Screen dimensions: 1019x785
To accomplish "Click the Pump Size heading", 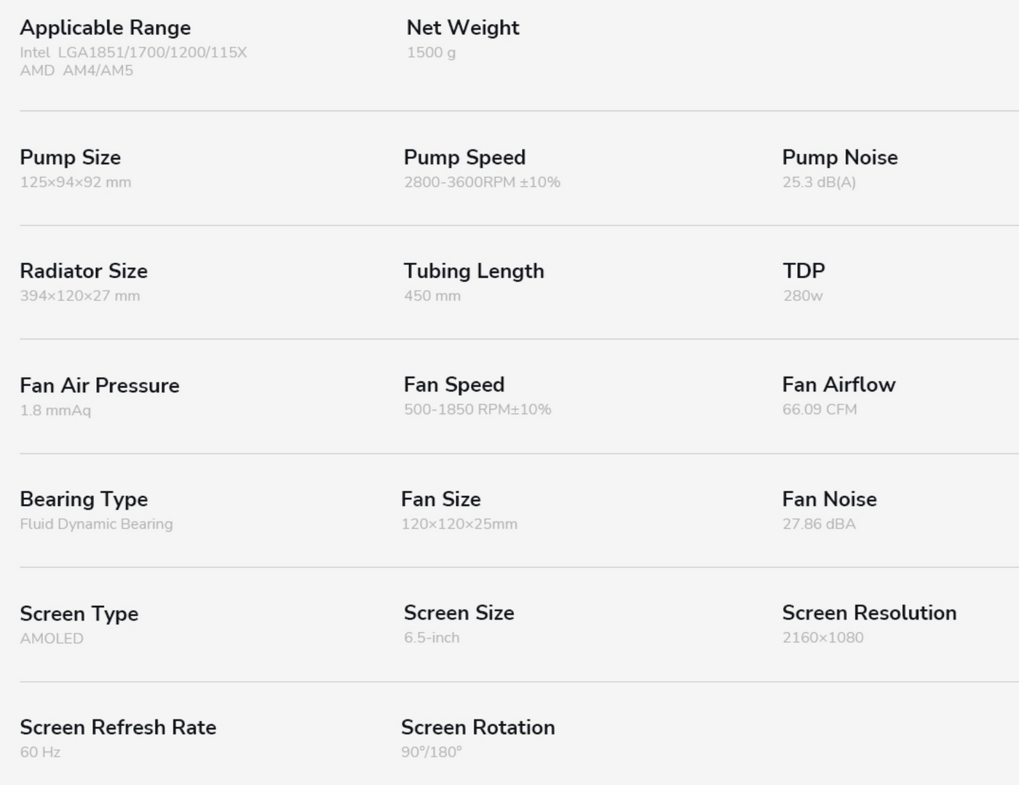I will click(x=71, y=157).
